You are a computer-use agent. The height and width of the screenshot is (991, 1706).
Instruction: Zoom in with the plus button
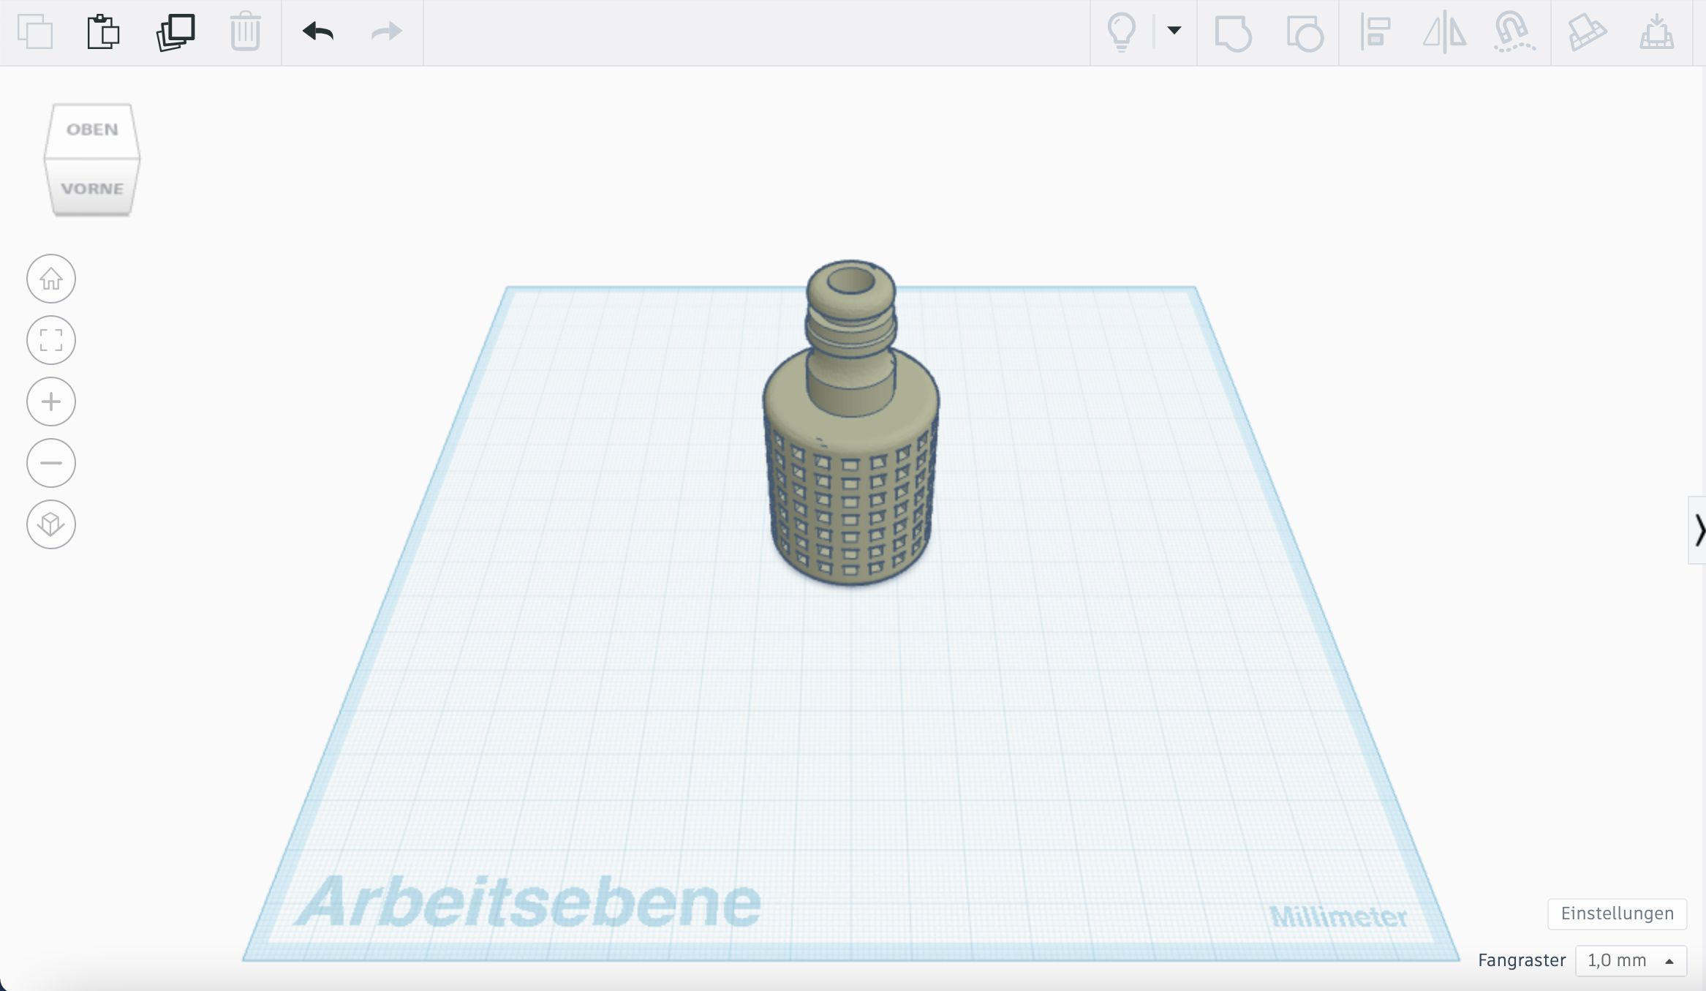(51, 402)
